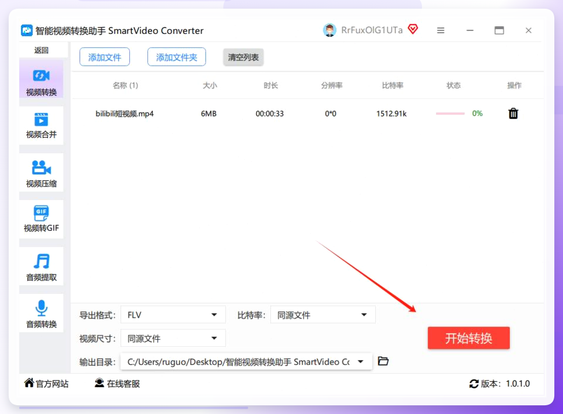Click the 大小 column header
The height and width of the screenshot is (414, 563).
click(210, 85)
